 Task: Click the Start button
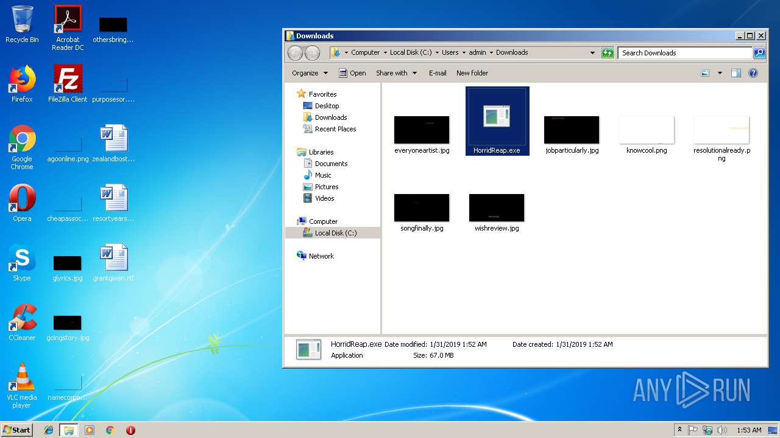pyautogui.click(x=16, y=430)
